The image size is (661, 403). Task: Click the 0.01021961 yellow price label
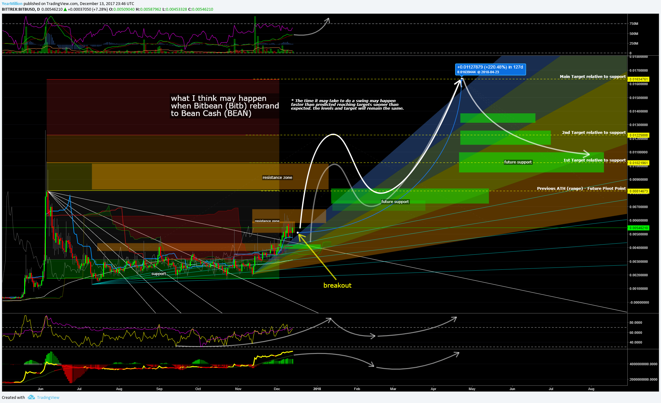638,163
